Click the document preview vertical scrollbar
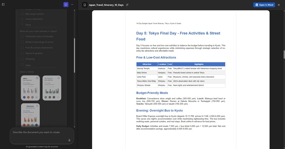Screen dimensions: 285x149 [284, 54]
